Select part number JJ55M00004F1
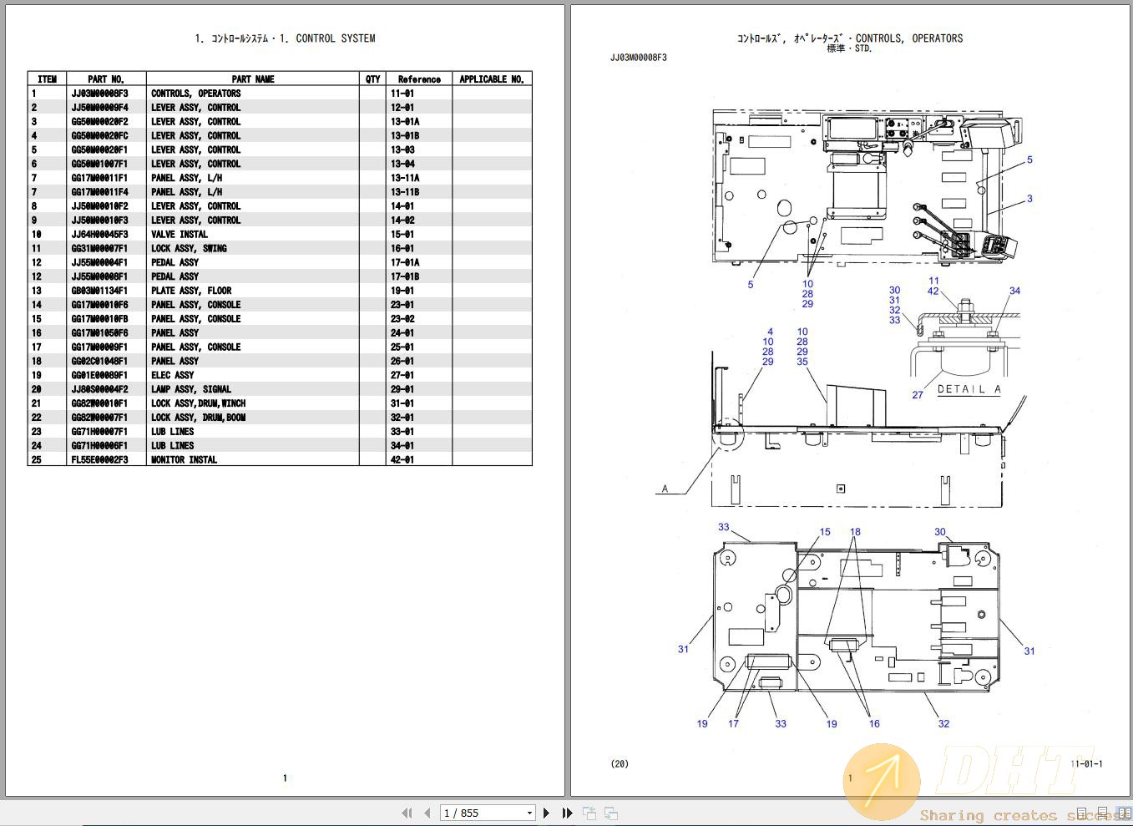Viewport: 1133px width, 826px height. pos(99,263)
